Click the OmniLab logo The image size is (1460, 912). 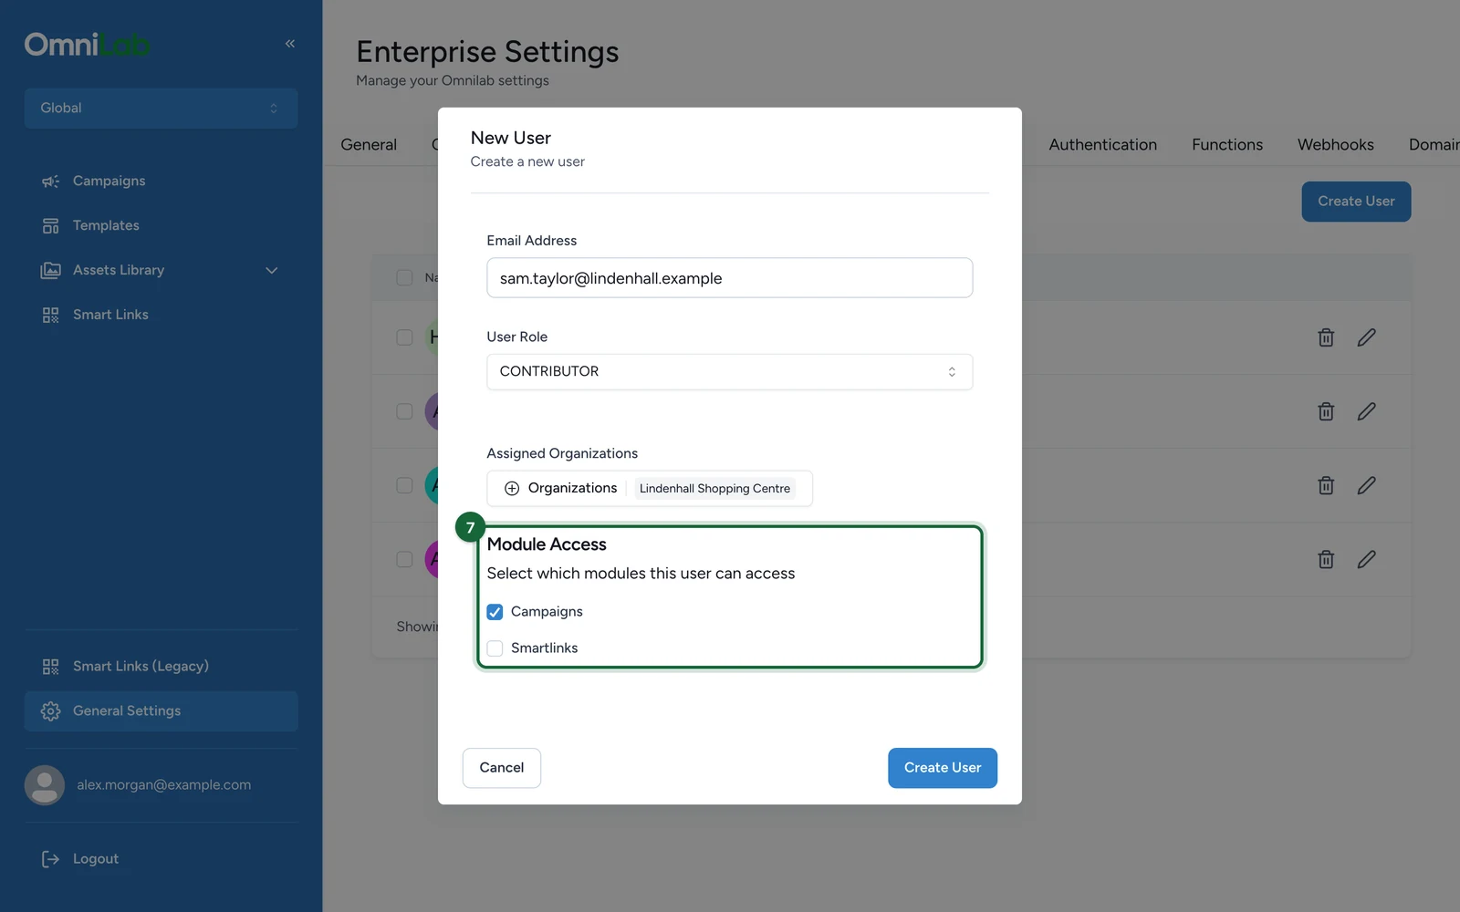point(88,45)
